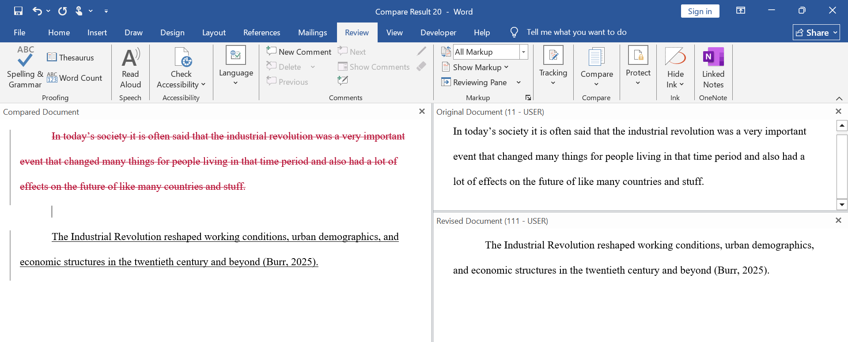Click the struck-through deleted paragraph in Compared Document
Image resolution: width=848 pixels, height=342 pixels.
tap(212, 161)
